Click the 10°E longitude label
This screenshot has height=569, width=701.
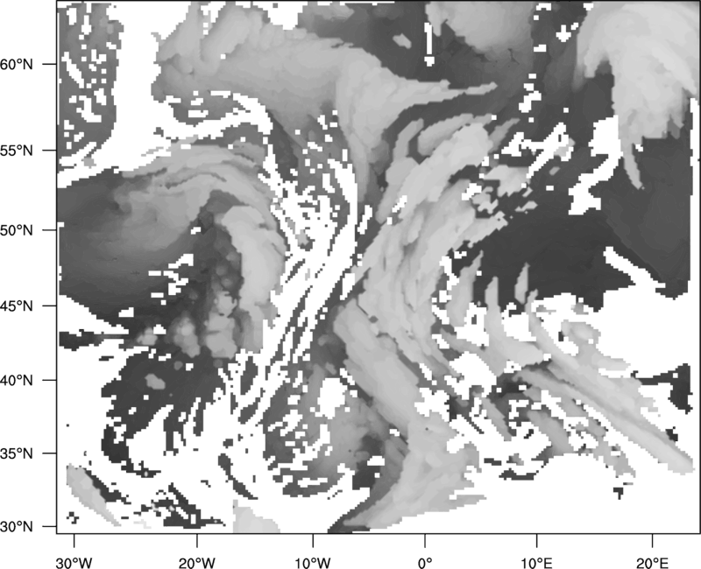pyautogui.click(x=536, y=563)
